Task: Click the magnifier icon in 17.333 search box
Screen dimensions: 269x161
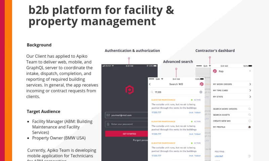Action: coord(152,92)
